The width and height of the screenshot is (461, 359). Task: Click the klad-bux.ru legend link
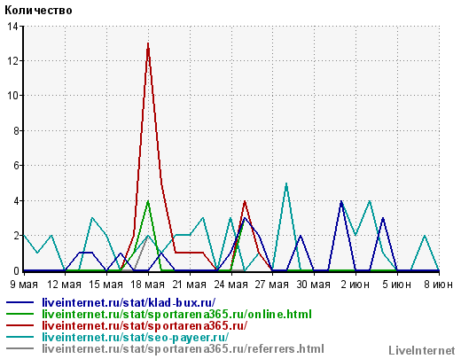click(129, 303)
